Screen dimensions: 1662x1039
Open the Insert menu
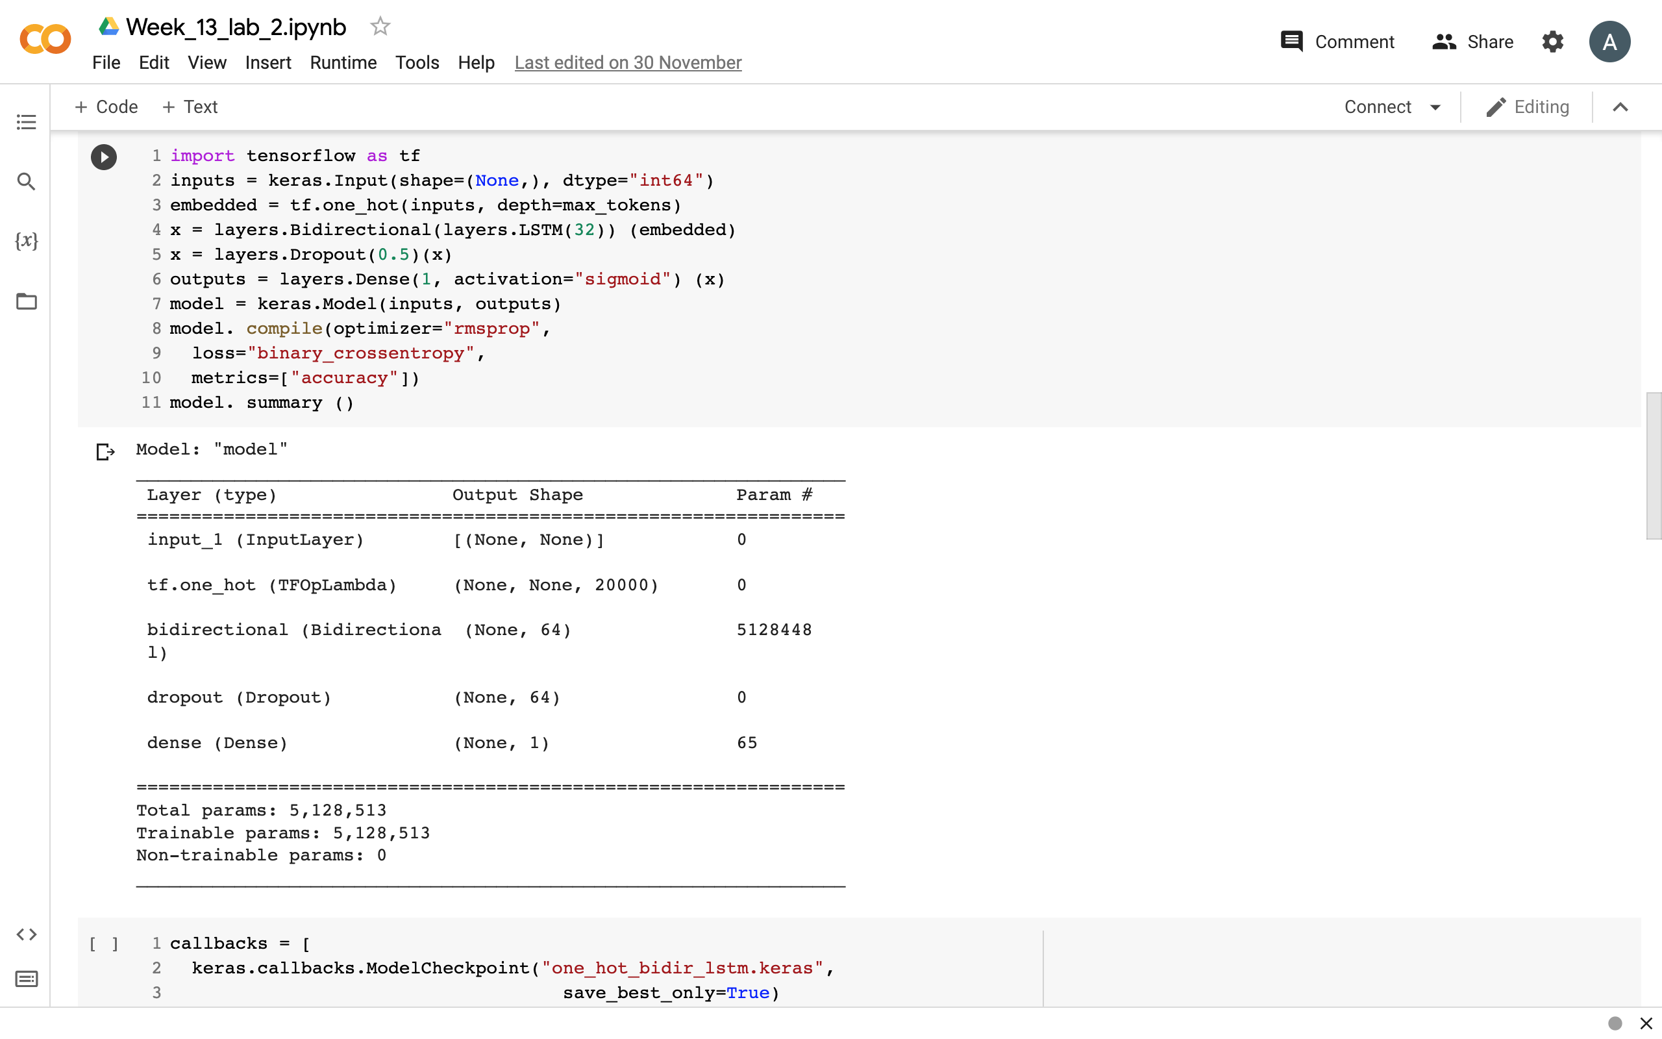point(268,62)
